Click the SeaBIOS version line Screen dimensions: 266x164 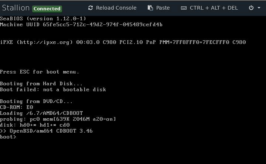tap(43, 19)
